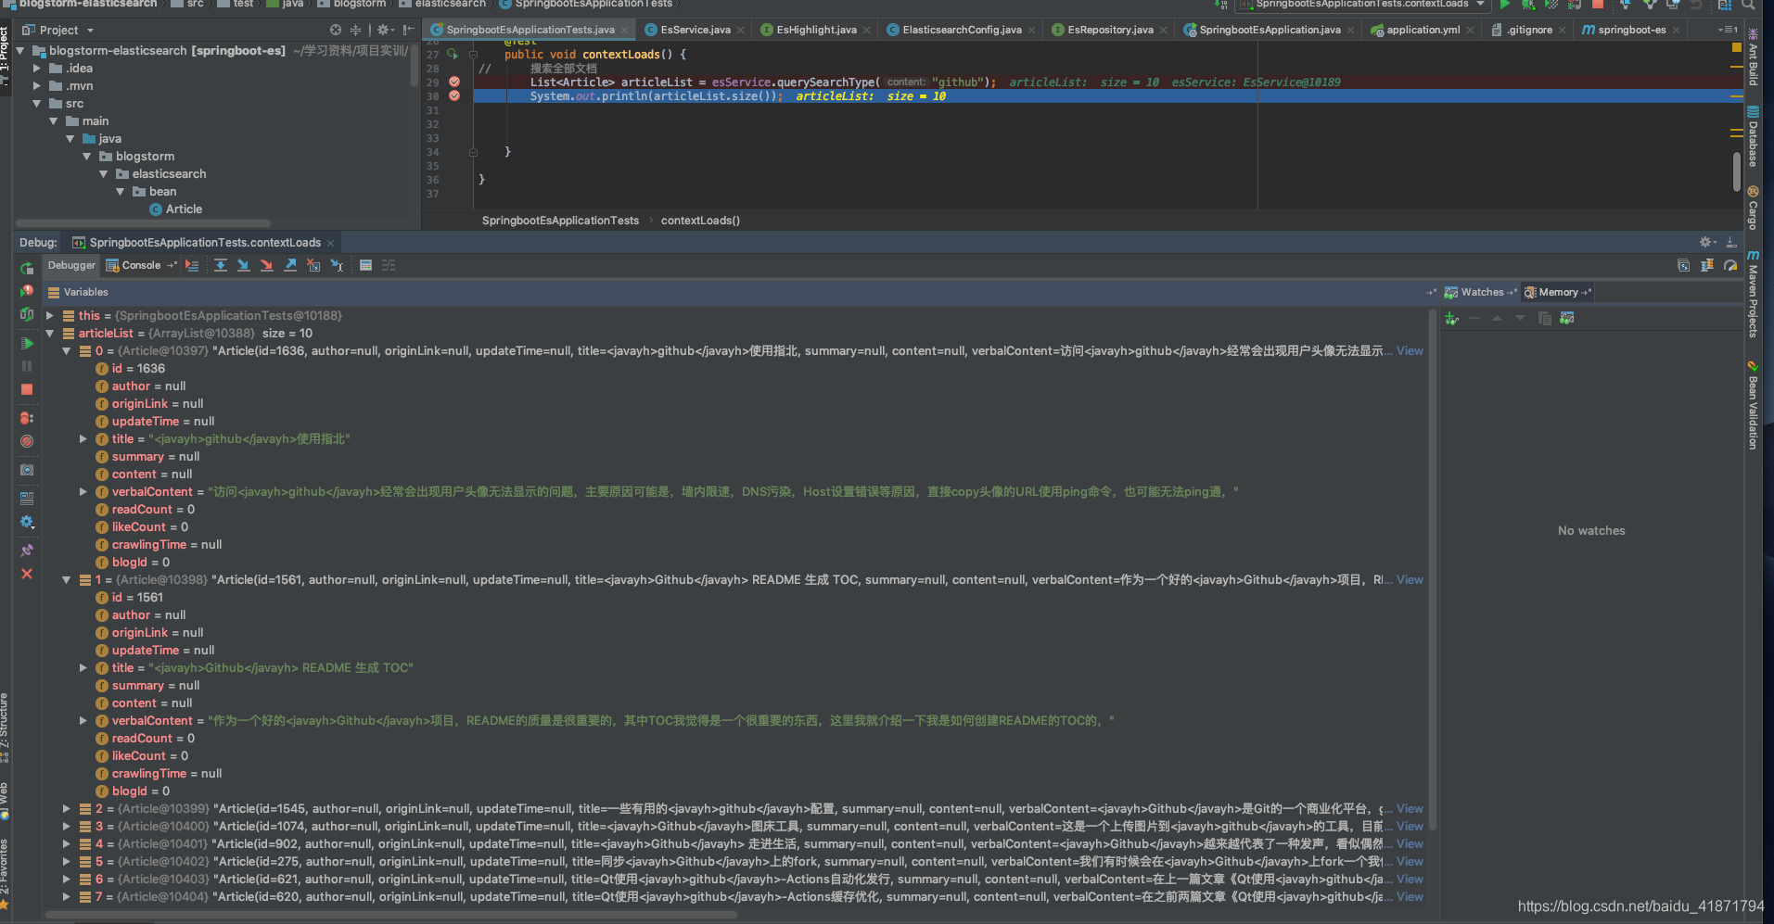The height and width of the screenshot is (924, 1774).
Task: Open debug panel settings gear
Action: 1707,242
